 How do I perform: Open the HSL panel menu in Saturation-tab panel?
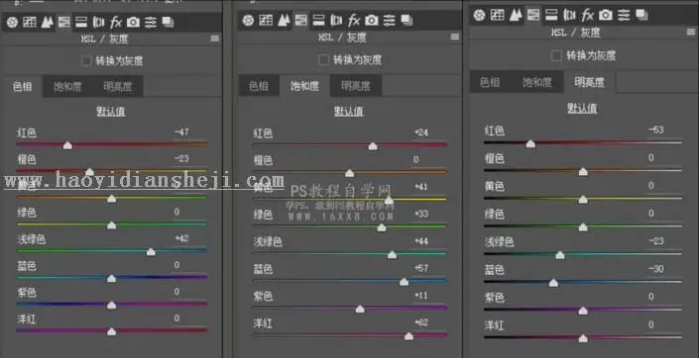[455, 37]
